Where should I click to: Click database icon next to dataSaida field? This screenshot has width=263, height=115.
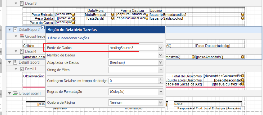point(113,18)
